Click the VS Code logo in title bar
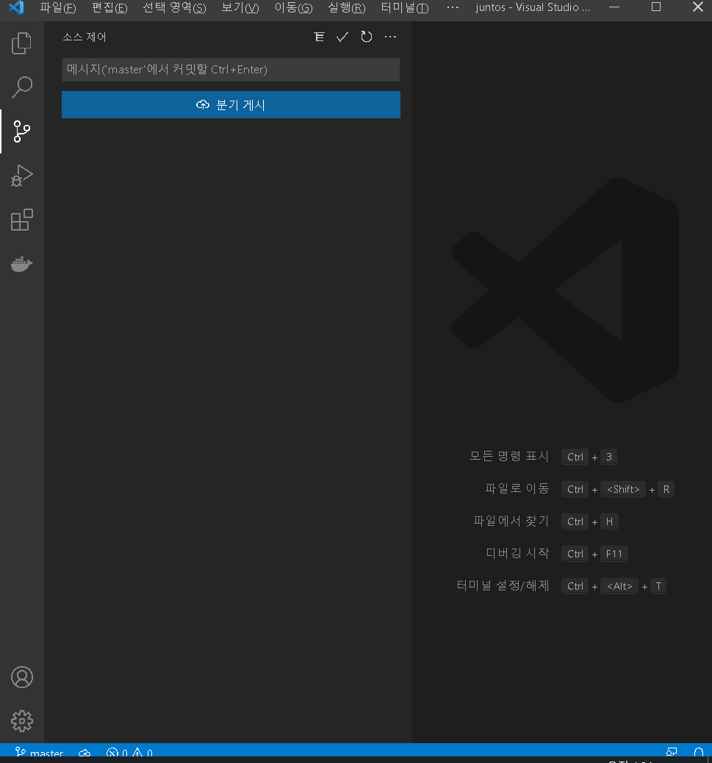This screenshot has height=763, width=712. (17, 8)
